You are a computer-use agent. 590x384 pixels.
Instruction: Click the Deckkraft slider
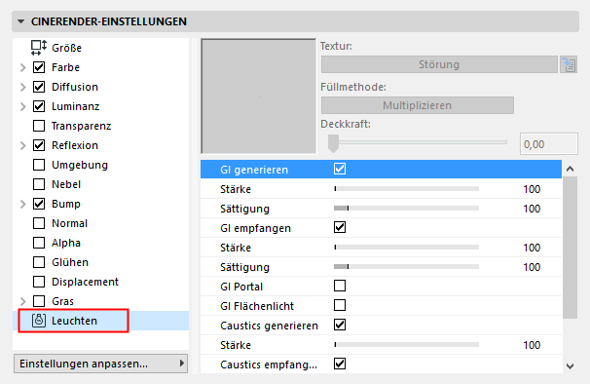tap(418, 143)
